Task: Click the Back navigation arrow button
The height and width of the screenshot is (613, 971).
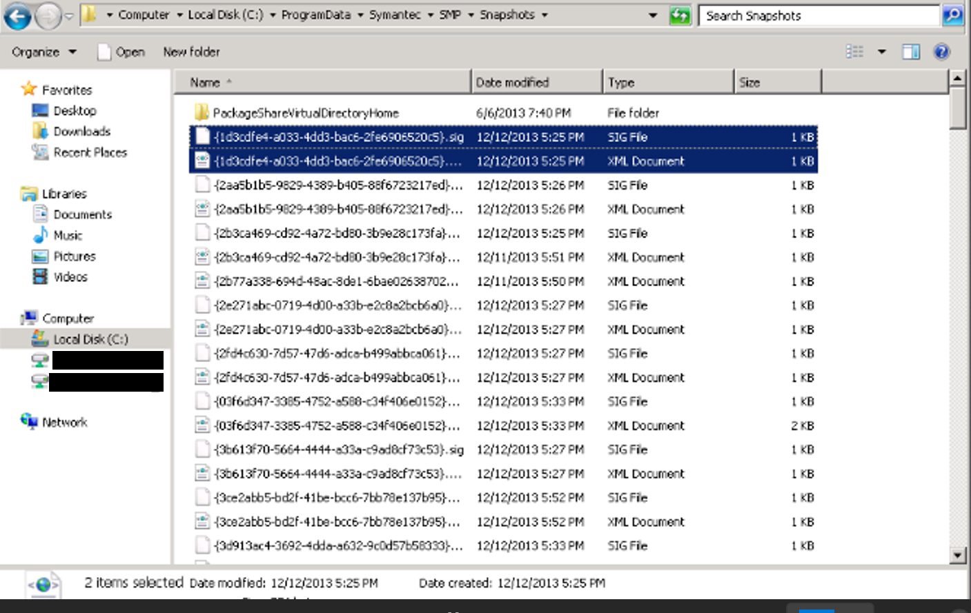Action: pyautogui.click(x=17, y=16)
